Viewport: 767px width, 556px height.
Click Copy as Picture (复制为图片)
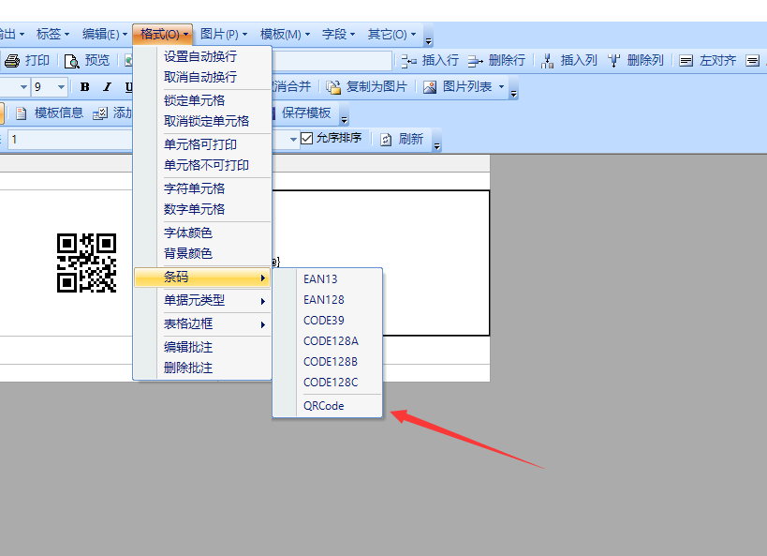[334, 87]
